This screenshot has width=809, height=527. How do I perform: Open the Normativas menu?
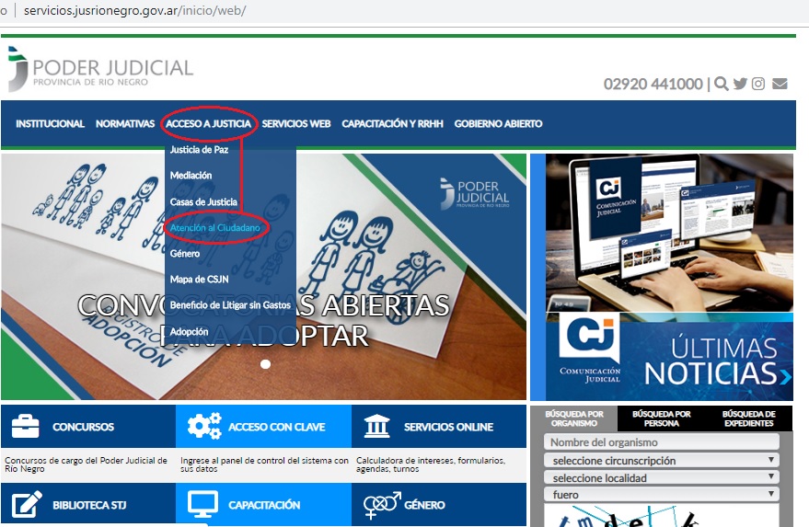coord(125,124)
